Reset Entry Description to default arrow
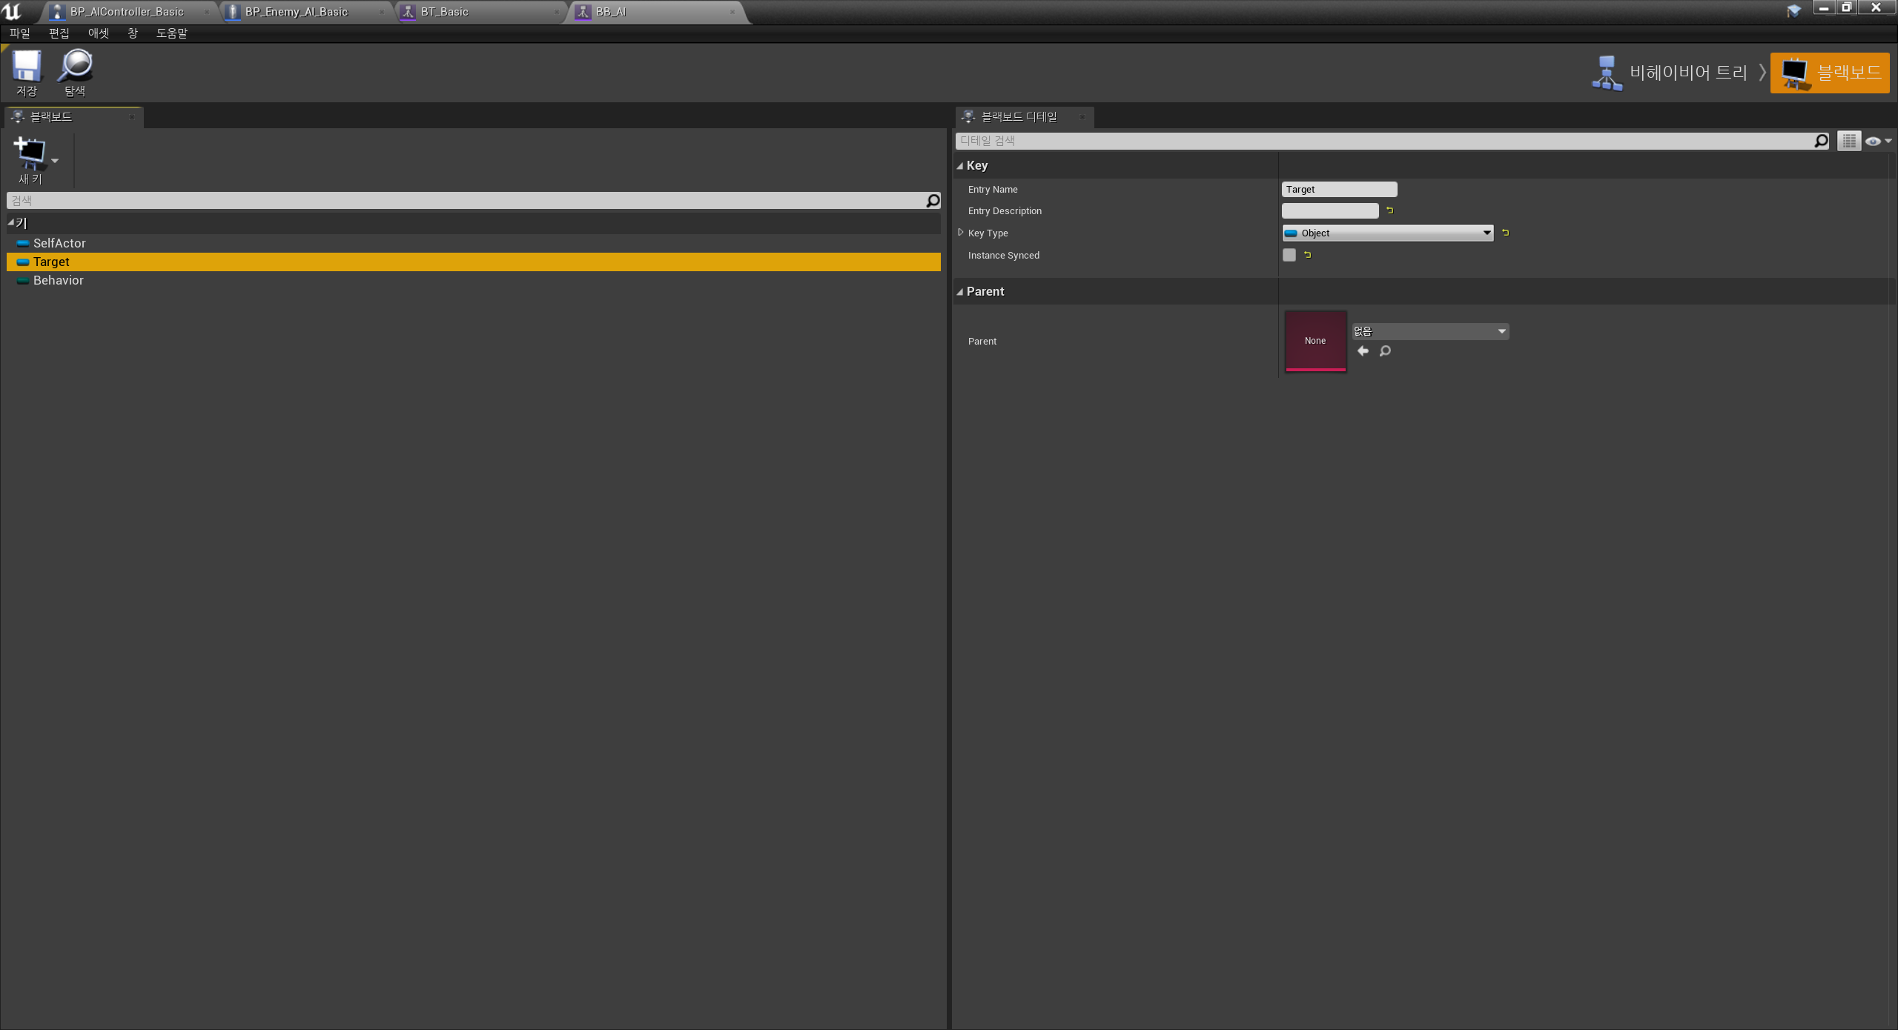The image size is (1898, 1030). (1390, 210)
